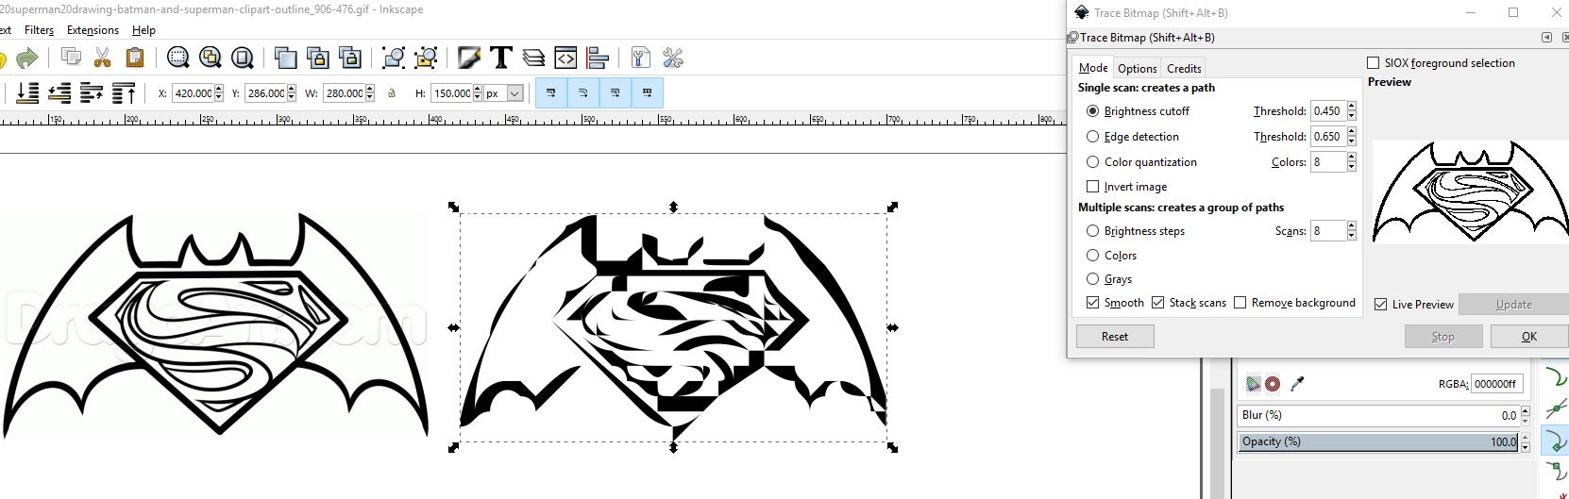Click the Opacity (%) slider
This screenshot has width=1569, height=499.
click(1378, 441)
